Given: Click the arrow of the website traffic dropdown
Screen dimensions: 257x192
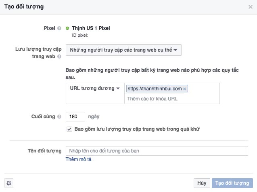Looking at the screenshot, I should point(176,50).
